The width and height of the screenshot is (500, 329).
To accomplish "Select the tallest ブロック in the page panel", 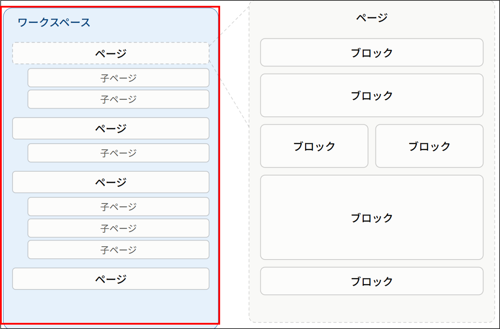I will (372, 217).
